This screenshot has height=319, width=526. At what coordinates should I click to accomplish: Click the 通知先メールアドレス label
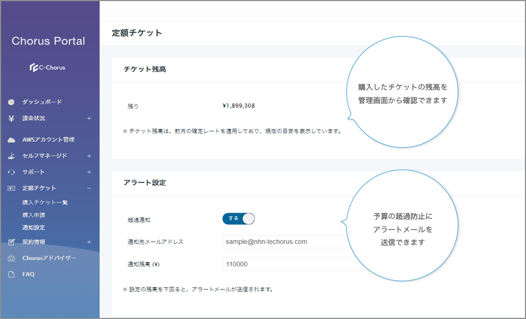coord(156,242)
